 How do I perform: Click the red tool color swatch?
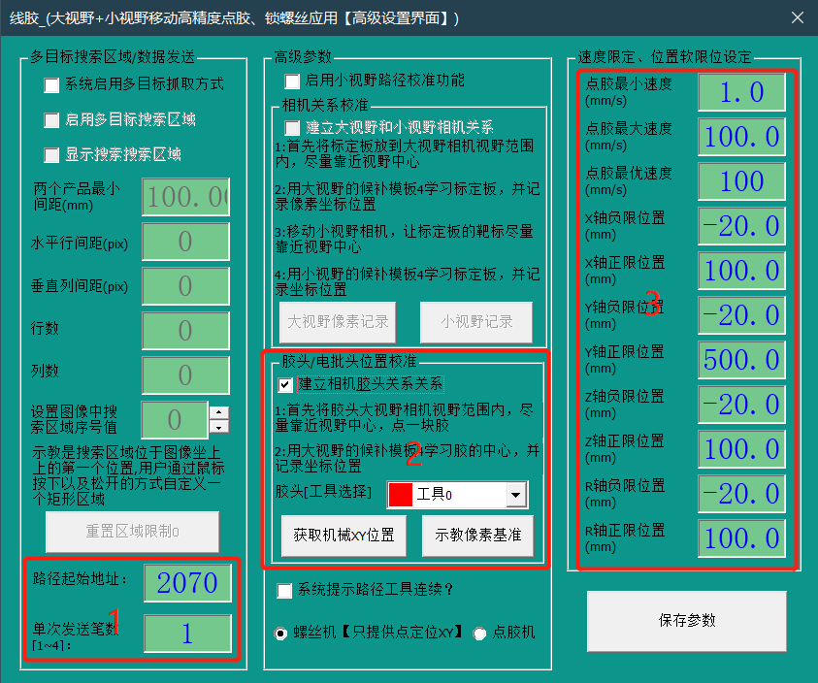point(400,495)
